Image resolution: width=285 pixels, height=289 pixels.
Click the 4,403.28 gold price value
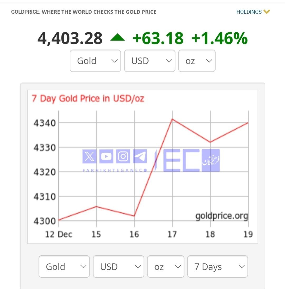70,38
